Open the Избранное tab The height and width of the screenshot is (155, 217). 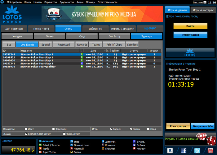click(x=95, y=29)
